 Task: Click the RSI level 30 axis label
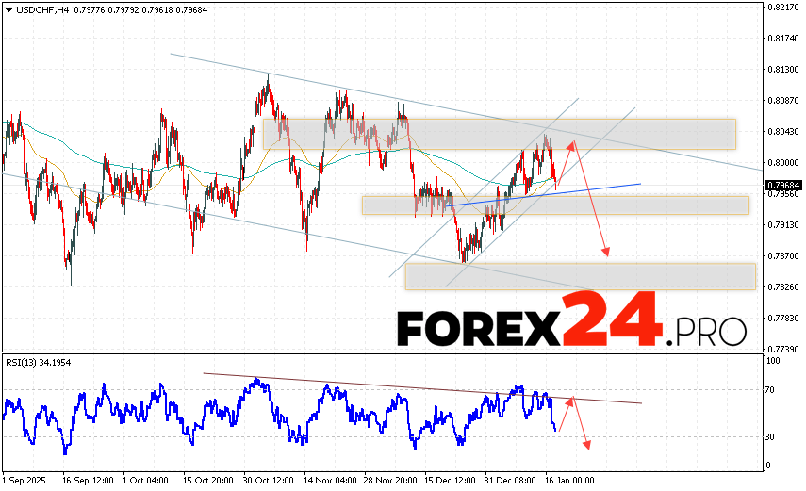tap(771, 437)
